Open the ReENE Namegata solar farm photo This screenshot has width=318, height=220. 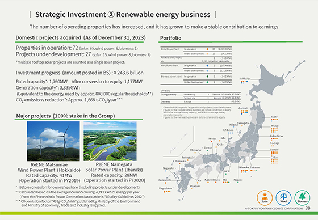coord(110,141)
